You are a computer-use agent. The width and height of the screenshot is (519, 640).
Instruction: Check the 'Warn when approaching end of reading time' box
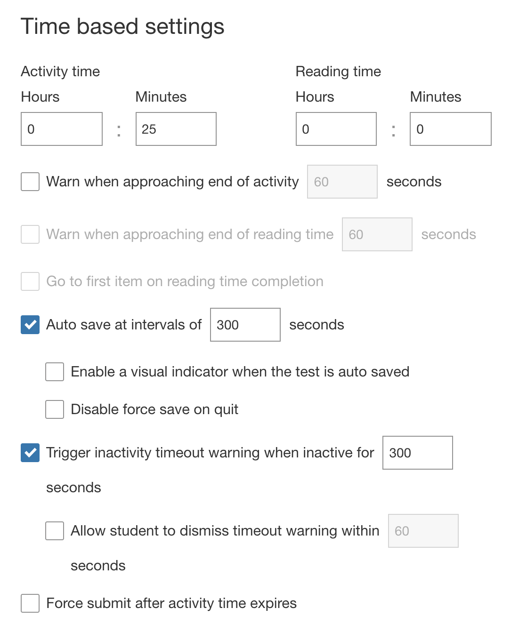(30, 235)
